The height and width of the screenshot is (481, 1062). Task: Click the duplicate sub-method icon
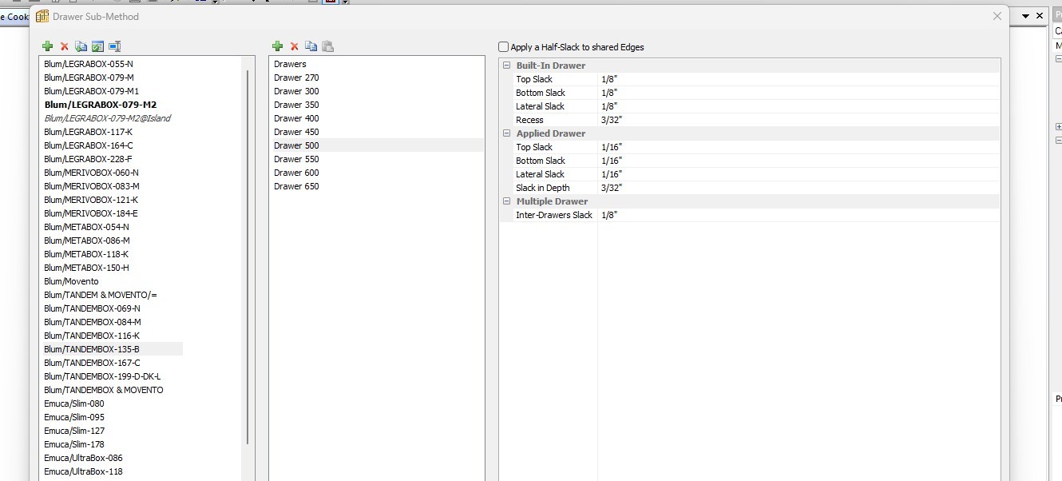point(81,46)
